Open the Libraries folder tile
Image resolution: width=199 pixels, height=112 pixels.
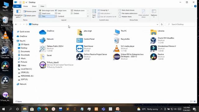(x=157, y=32)
